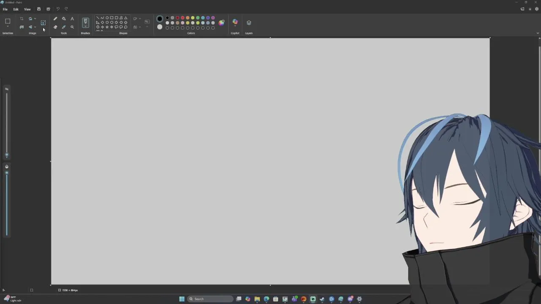The width and height of the screenshot is (541, 304).
Task: Select the Five-point star shape
Action: coord(107,27)
